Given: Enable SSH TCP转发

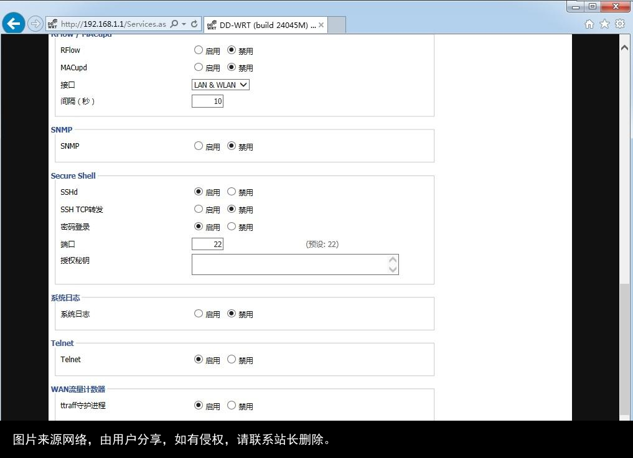Looking at the screenshot, I should click(198, 209).
